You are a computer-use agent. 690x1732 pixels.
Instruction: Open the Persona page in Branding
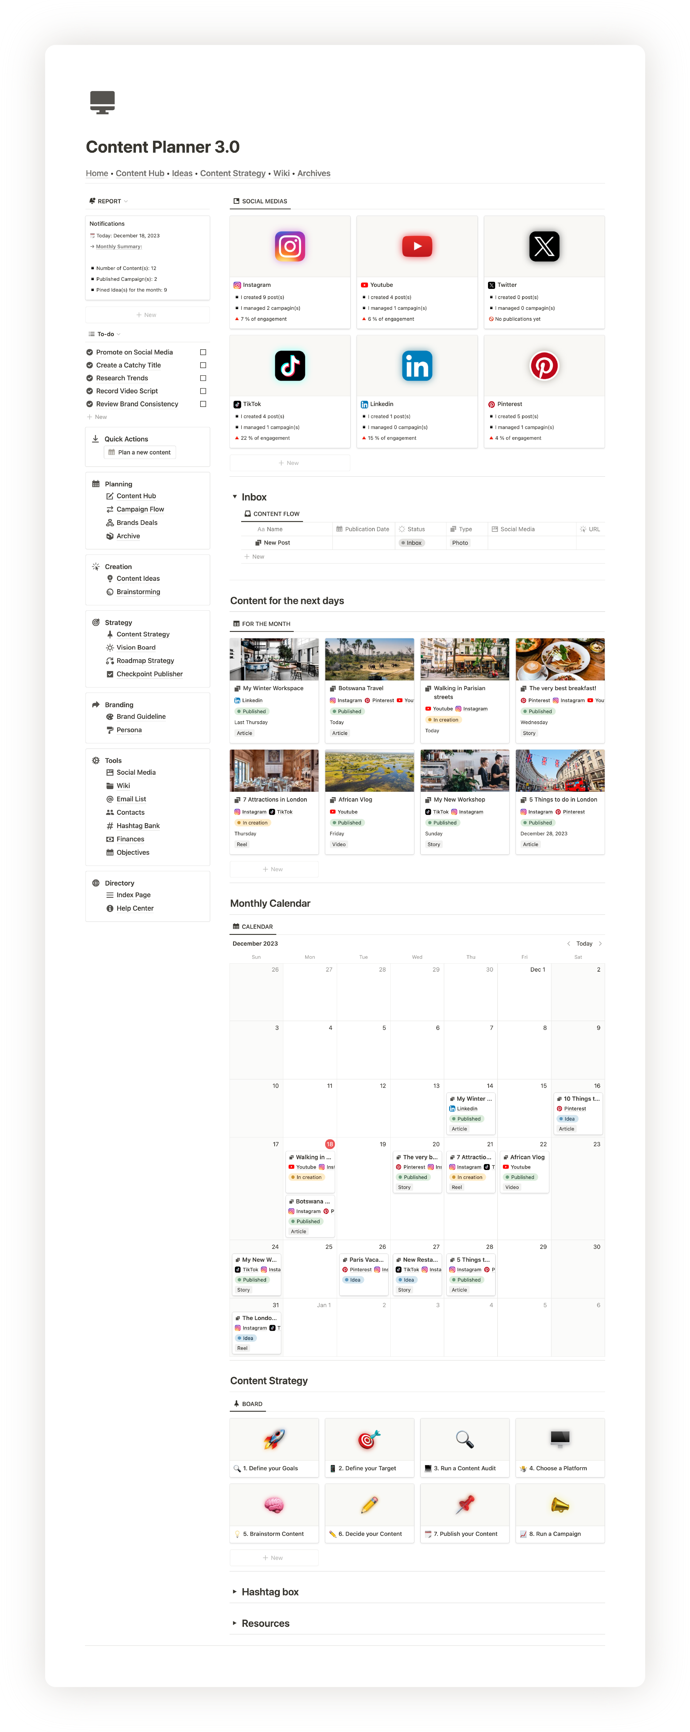[129, 730]
